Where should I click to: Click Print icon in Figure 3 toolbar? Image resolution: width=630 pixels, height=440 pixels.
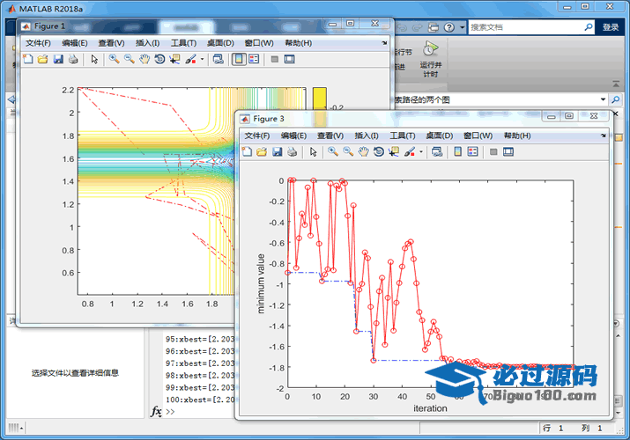293,152
